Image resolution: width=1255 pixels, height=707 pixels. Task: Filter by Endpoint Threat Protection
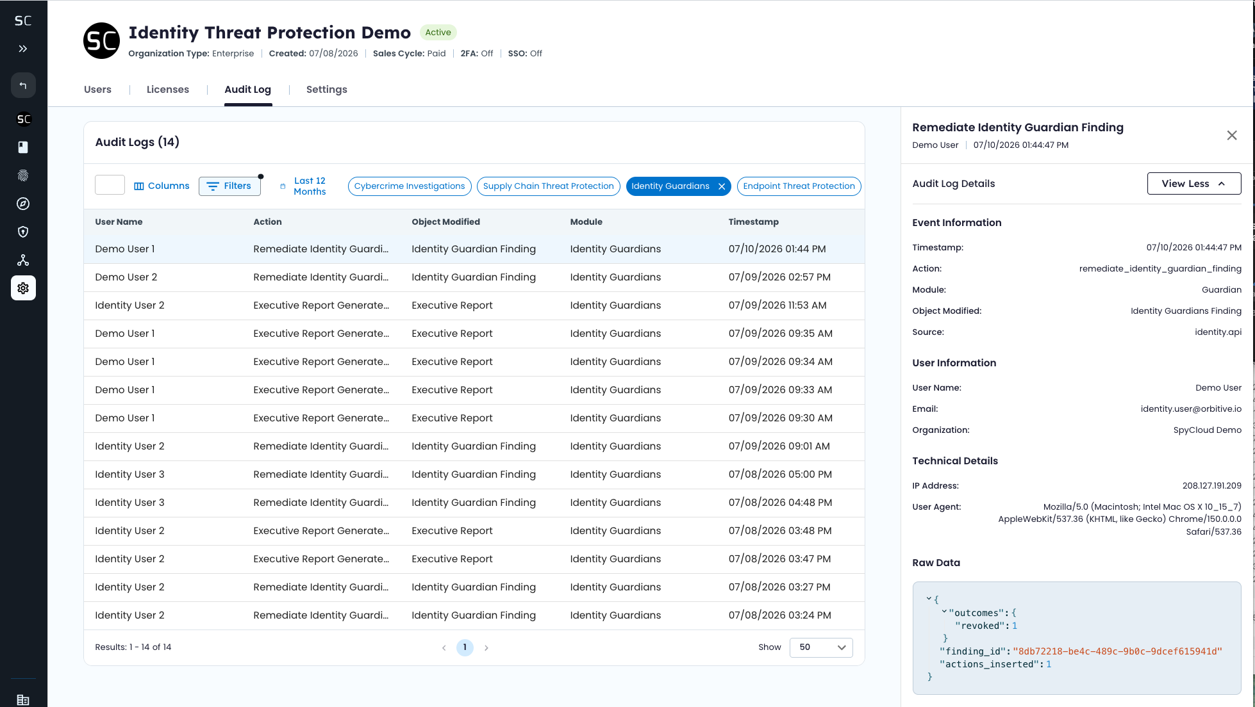[x=799, y=186]
